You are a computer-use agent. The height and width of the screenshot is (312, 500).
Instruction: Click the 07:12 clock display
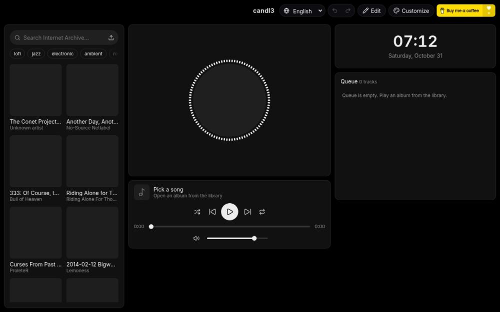(415, 41)
